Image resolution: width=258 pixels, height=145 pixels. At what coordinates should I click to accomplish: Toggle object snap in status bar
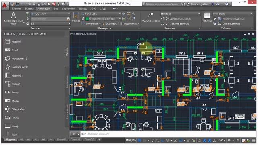click(181, 140)
